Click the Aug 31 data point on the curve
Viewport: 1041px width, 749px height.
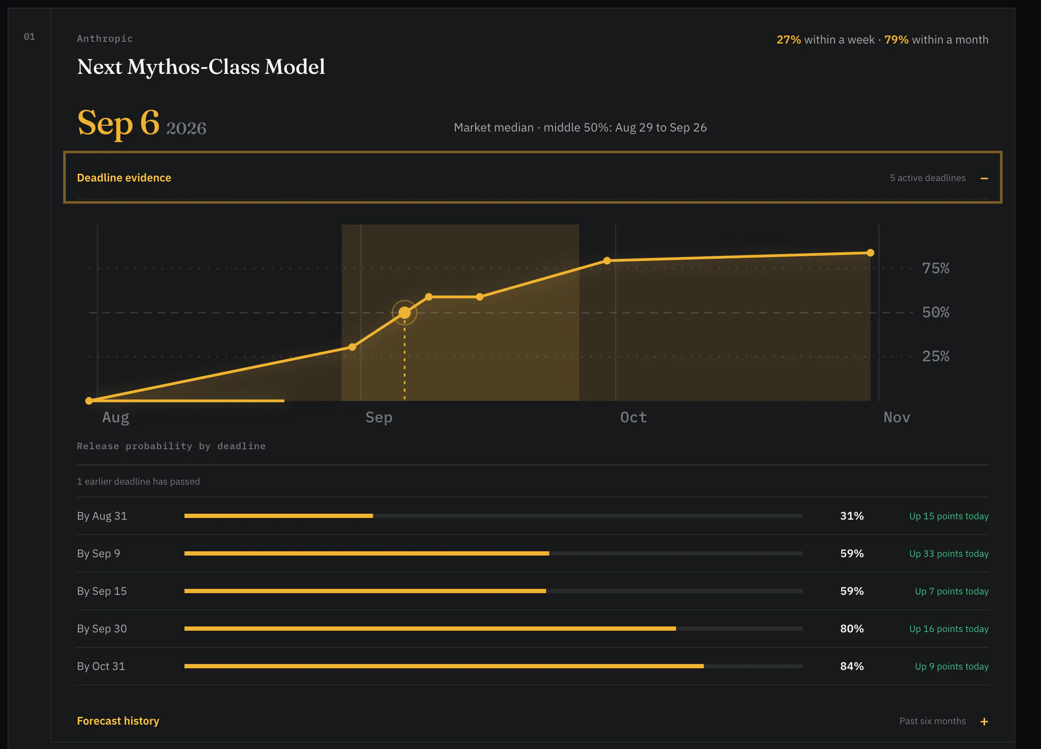pos(352,347)
